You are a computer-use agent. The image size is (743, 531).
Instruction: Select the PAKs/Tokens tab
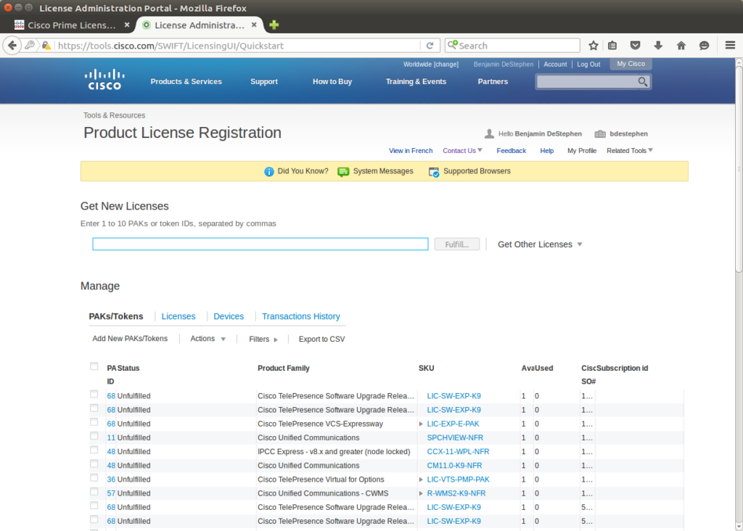point(115,316)
